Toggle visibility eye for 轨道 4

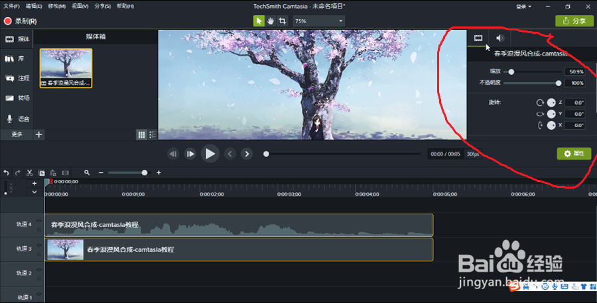pos(39,221)
